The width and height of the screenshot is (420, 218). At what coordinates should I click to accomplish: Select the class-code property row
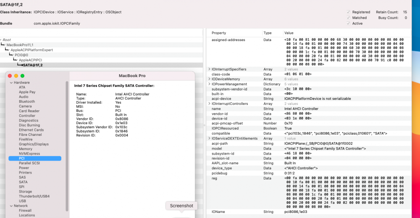(x=308, y=74)
